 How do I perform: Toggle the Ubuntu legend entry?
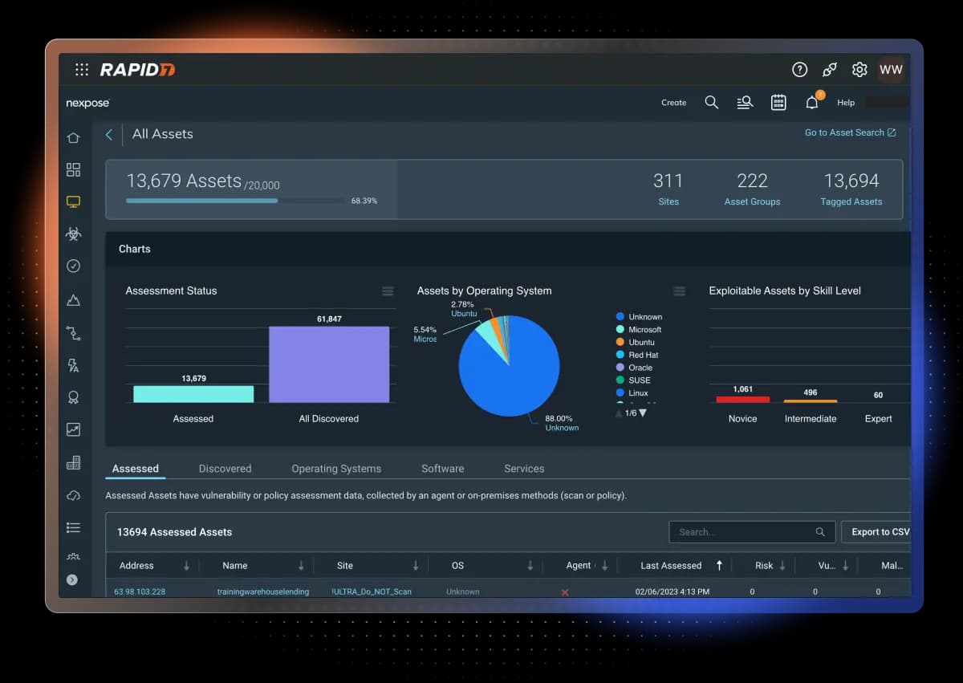[x=636, y=343]
